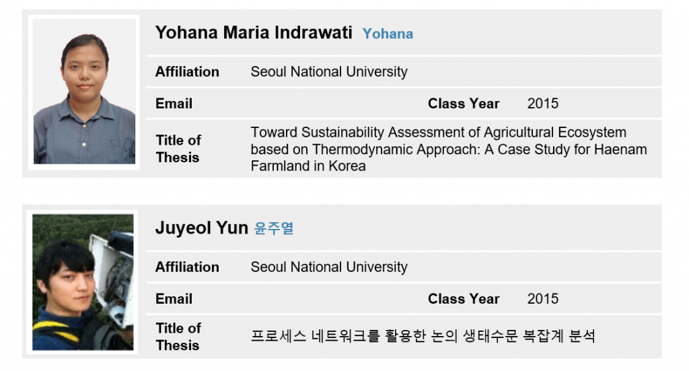Click the Email label in Juyeol Yun's card

pos(174,299)
